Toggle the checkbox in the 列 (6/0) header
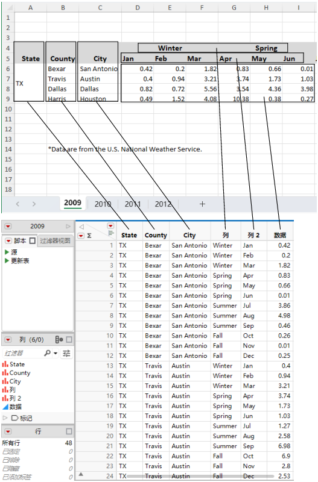The height and width of the screenshot is (482, 318). (69, 339)
